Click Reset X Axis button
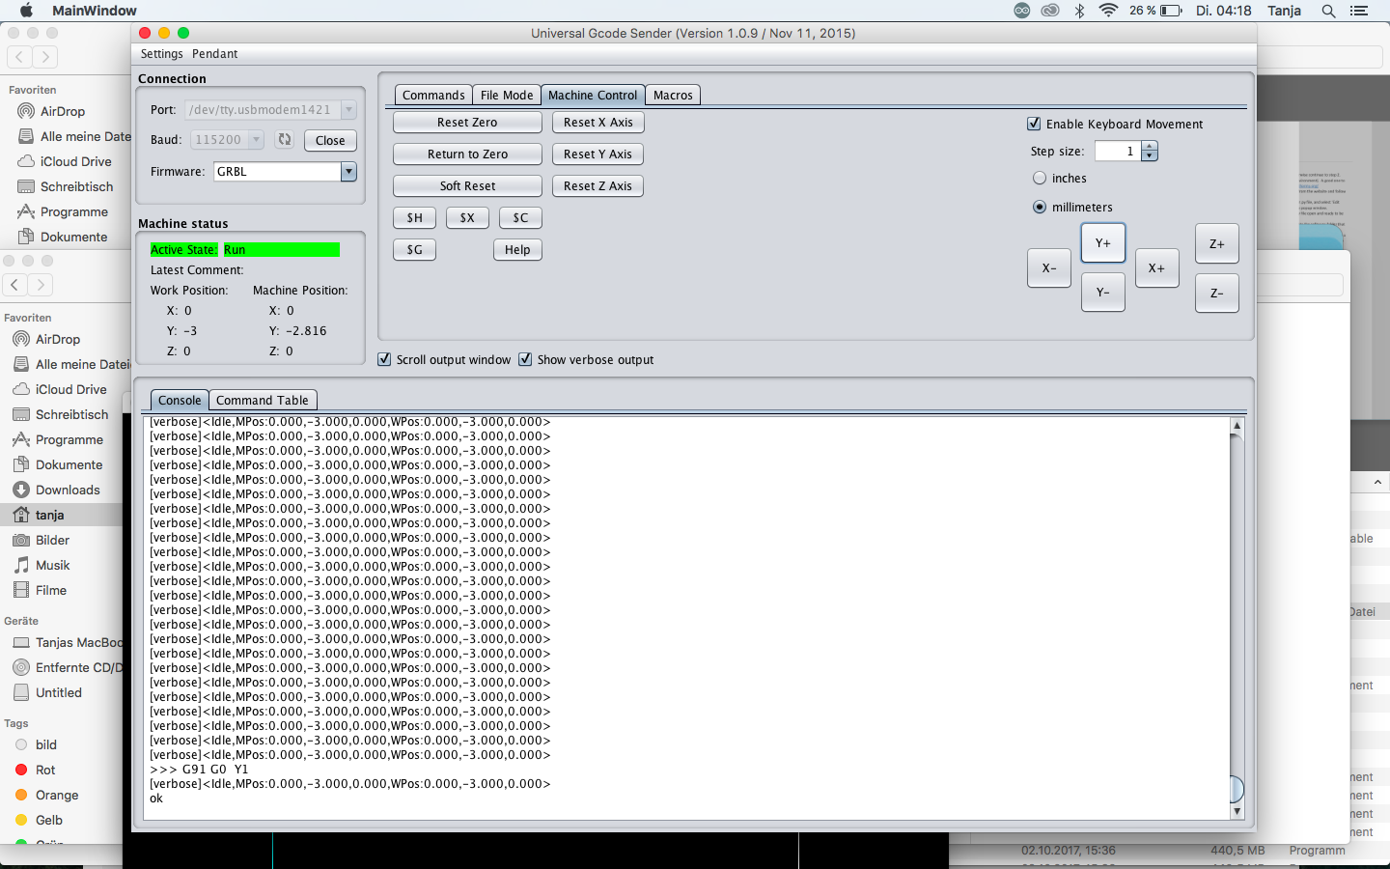Viewport: 1390px width, 869px height. (598, 123)
